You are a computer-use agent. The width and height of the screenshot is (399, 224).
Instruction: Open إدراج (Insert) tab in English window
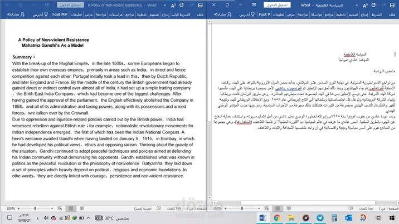pos(165,14)
